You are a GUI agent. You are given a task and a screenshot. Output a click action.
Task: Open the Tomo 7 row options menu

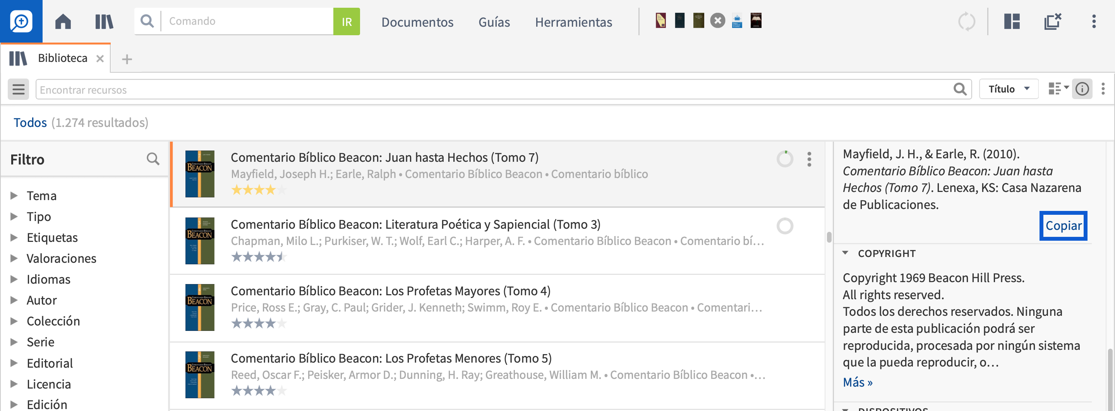(x=809, y=159)
